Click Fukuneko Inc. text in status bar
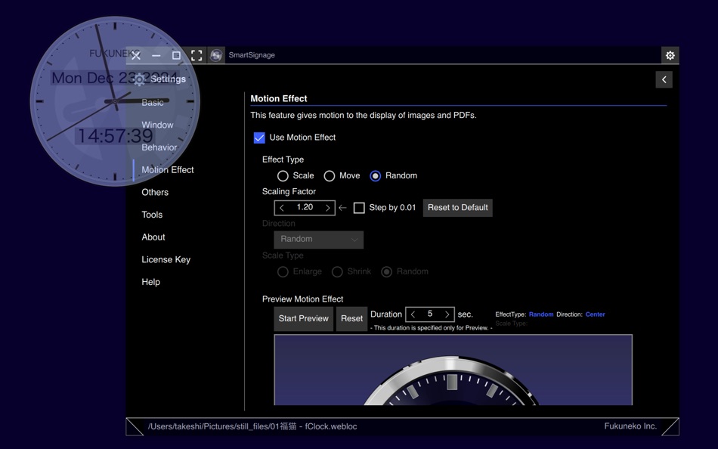The width and height of the screenshot is (718, 449). [630, 426]
